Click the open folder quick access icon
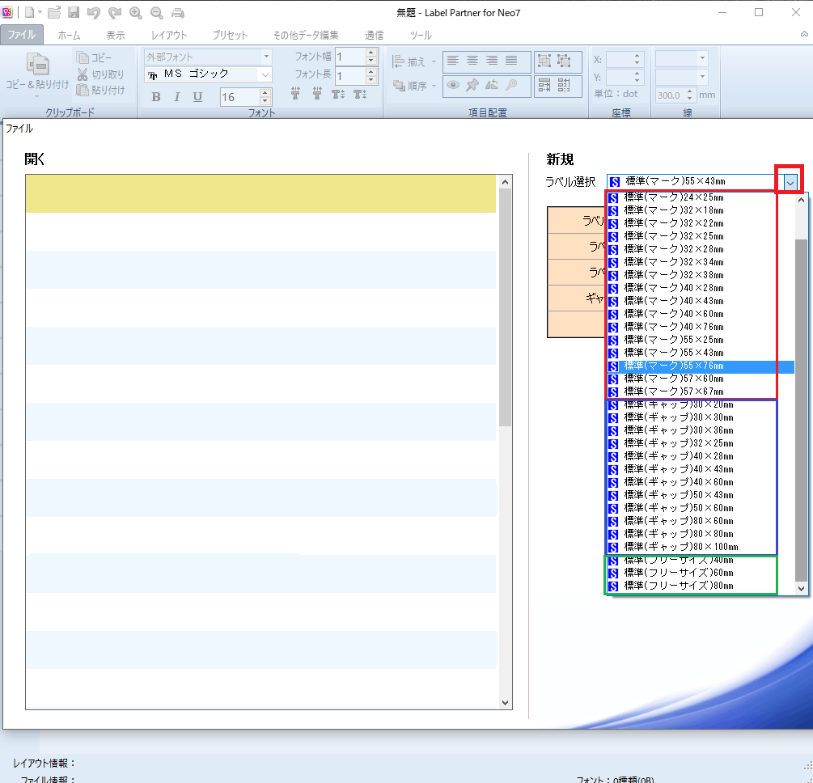813x783 pixels. [54, 12]
